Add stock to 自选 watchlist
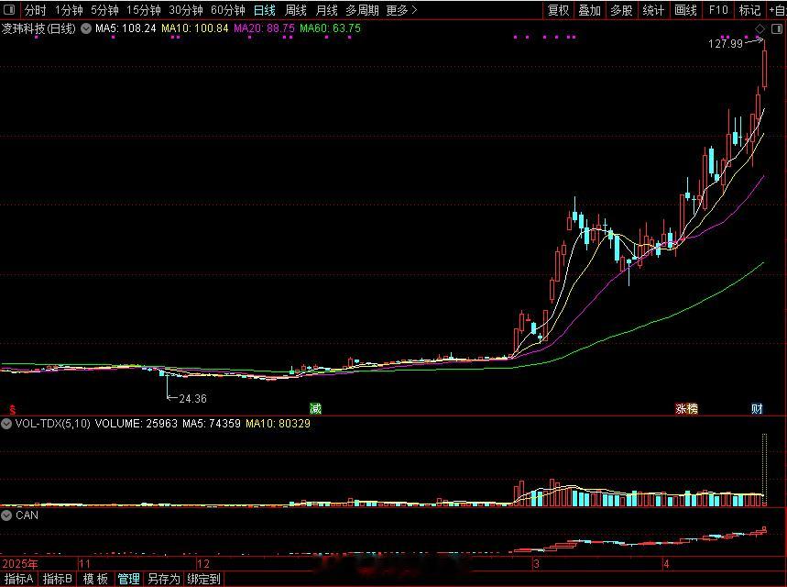Screen dimensions: 787x587 point(778,10)
